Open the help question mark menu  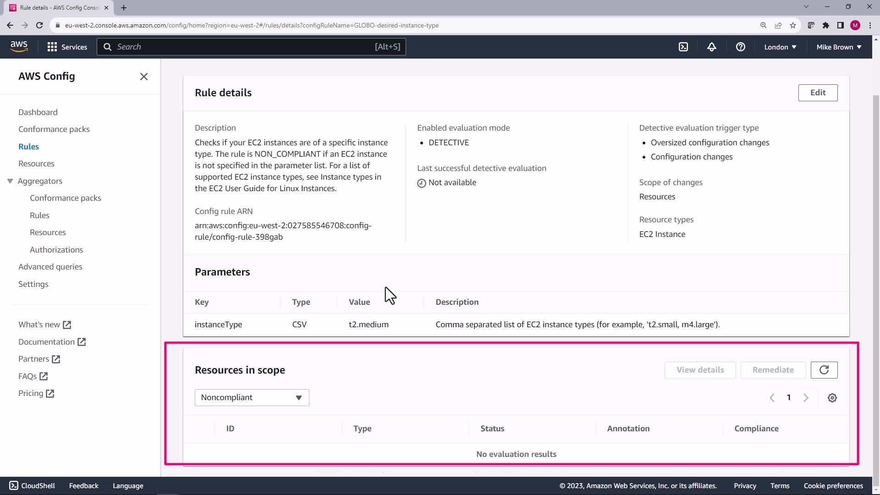click(x=740, y=47)
